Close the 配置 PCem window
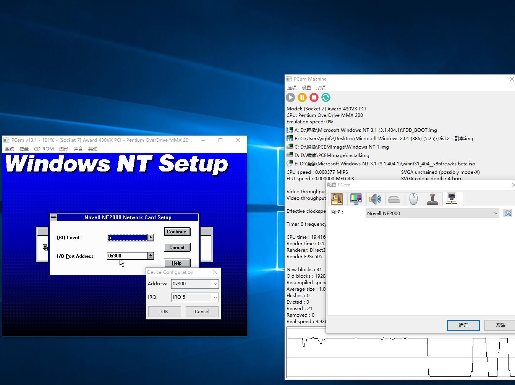515x385 pixels. [x=513, y=185]
